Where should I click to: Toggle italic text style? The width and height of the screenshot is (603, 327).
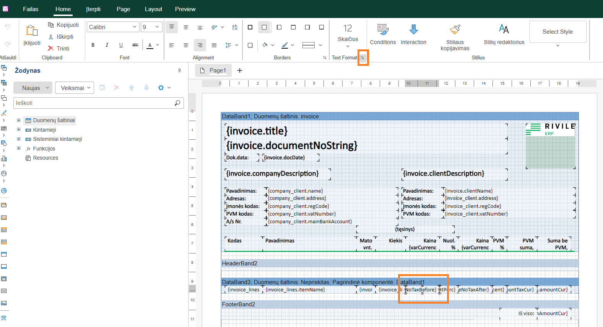tap(107, 45)
